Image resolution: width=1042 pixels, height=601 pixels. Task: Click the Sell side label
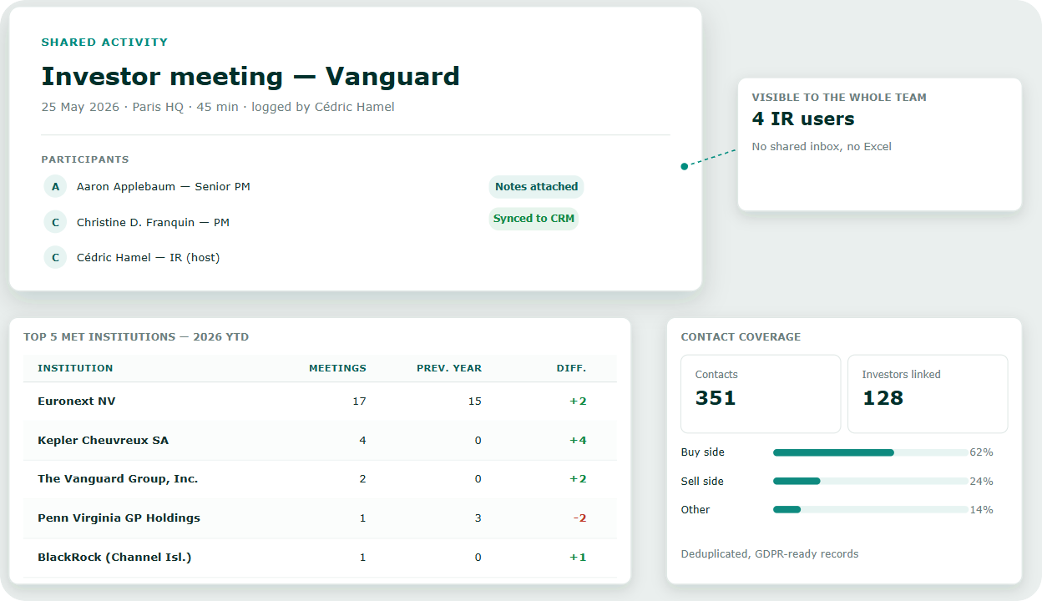[702, 482]
